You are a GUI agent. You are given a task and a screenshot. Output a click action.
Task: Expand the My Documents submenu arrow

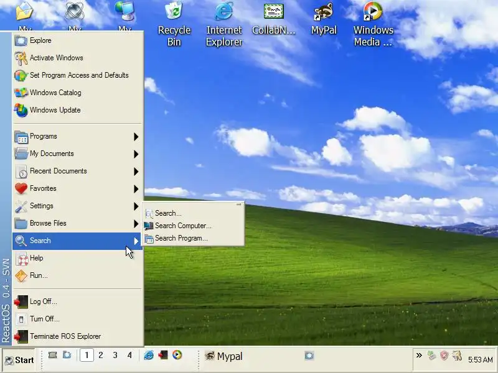tap(136, 154)
